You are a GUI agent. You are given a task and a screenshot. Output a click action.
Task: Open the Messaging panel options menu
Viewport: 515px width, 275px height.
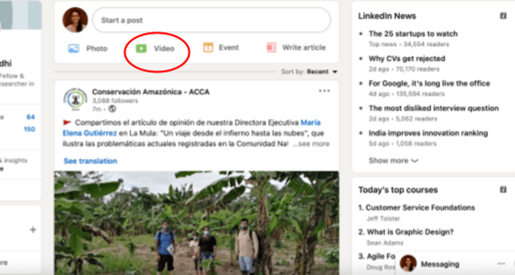coord(501,264)
